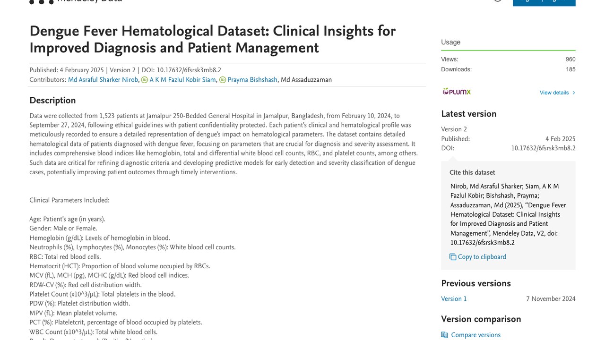Open ORCID icon beside Prayma Bishshash
The width and height of the screenshot is (605, 340).
(x=223, y=80)
